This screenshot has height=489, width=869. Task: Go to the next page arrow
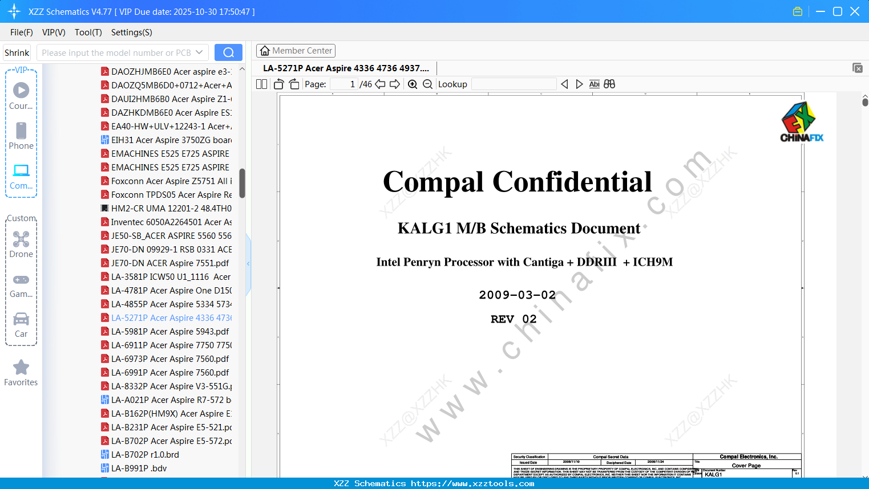395,84
